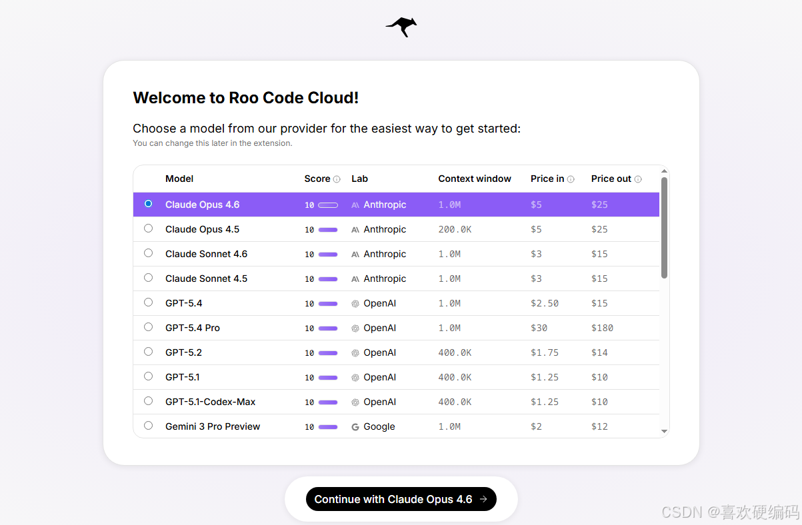Viewport: 802px width, 525px height.
Task: Click the OpenAI logo in the GPT-5.1 row
Action: pos(355,378)
